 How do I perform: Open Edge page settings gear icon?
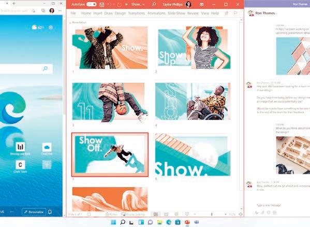(51, 27)
